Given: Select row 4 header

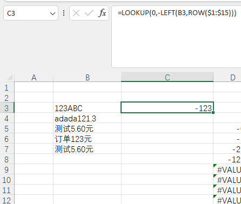Looking at the screenshot, I should coord(6,118).
